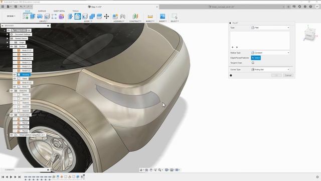Click the Create Sketch tool icon
The height and width of the screenshot is (181, 321).
pyautogui.click(x=26, y=16)
